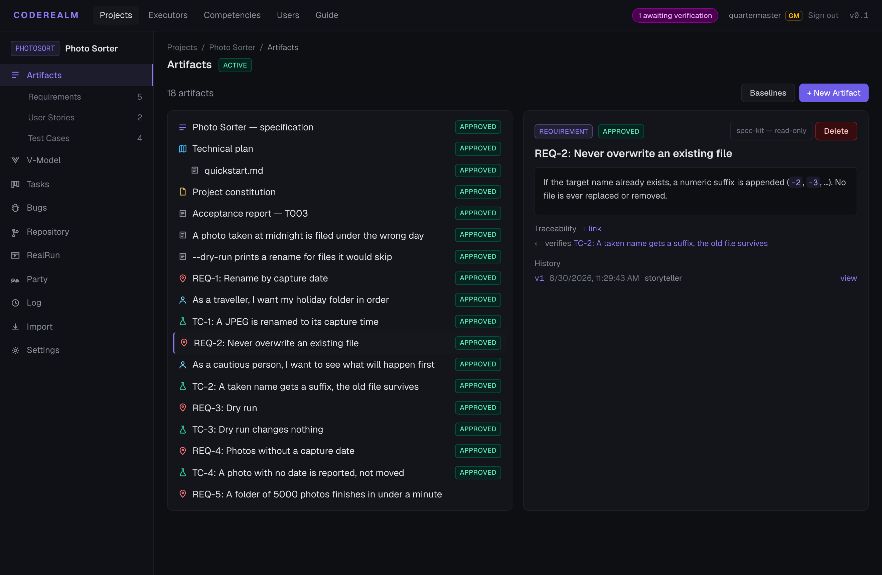This screenshot has width=882, height=575.
Task: View the v1 history entry
Action: (848, 278)
